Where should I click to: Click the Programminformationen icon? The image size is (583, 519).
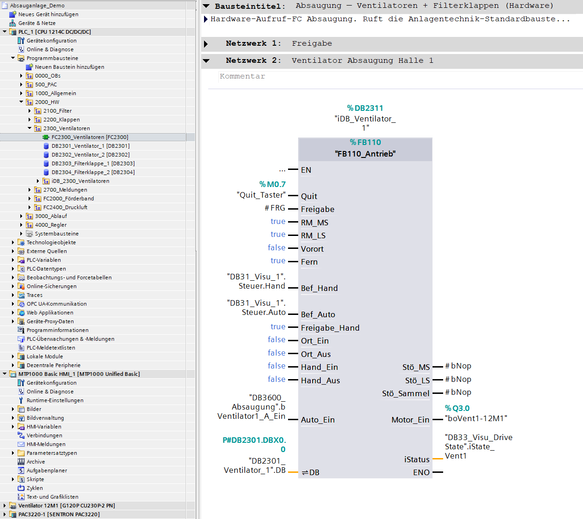tap(21, 330)
